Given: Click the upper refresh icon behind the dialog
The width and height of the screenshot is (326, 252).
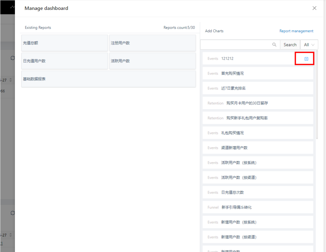Looking at the screenshot, I should pyautogui.click(x=12, y=58).
